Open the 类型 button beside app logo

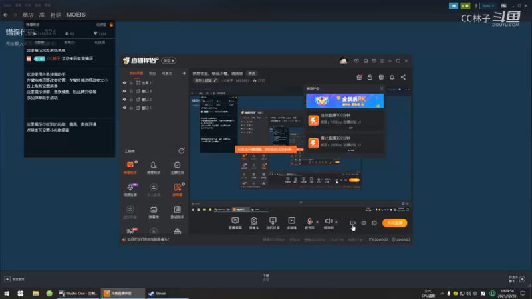pos(169,60)
